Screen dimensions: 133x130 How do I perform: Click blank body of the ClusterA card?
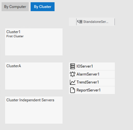tap(34, 79)
